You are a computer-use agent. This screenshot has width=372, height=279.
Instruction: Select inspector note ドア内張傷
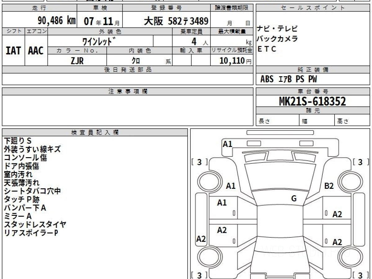[21, 166]
